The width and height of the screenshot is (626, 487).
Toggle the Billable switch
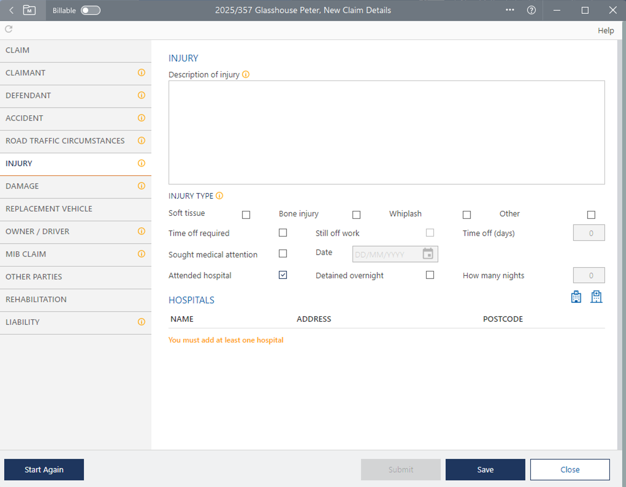pos(90,10)
